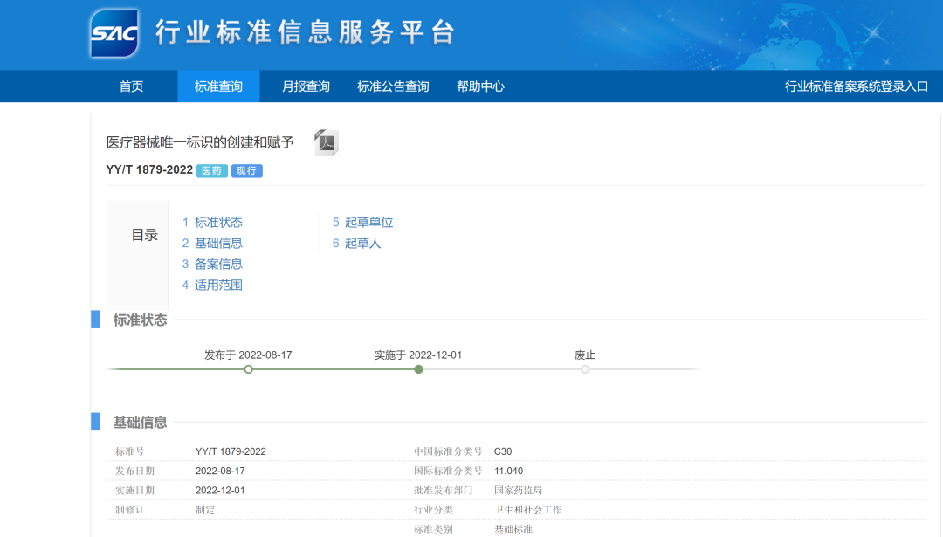Select the 标准查询 navigation tab
This screenshot has width=943, height=537.
218,86
